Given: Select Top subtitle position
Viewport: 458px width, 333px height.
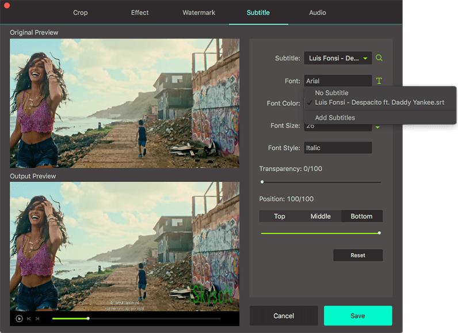Looking at the screenshot, I should point(280,217).
